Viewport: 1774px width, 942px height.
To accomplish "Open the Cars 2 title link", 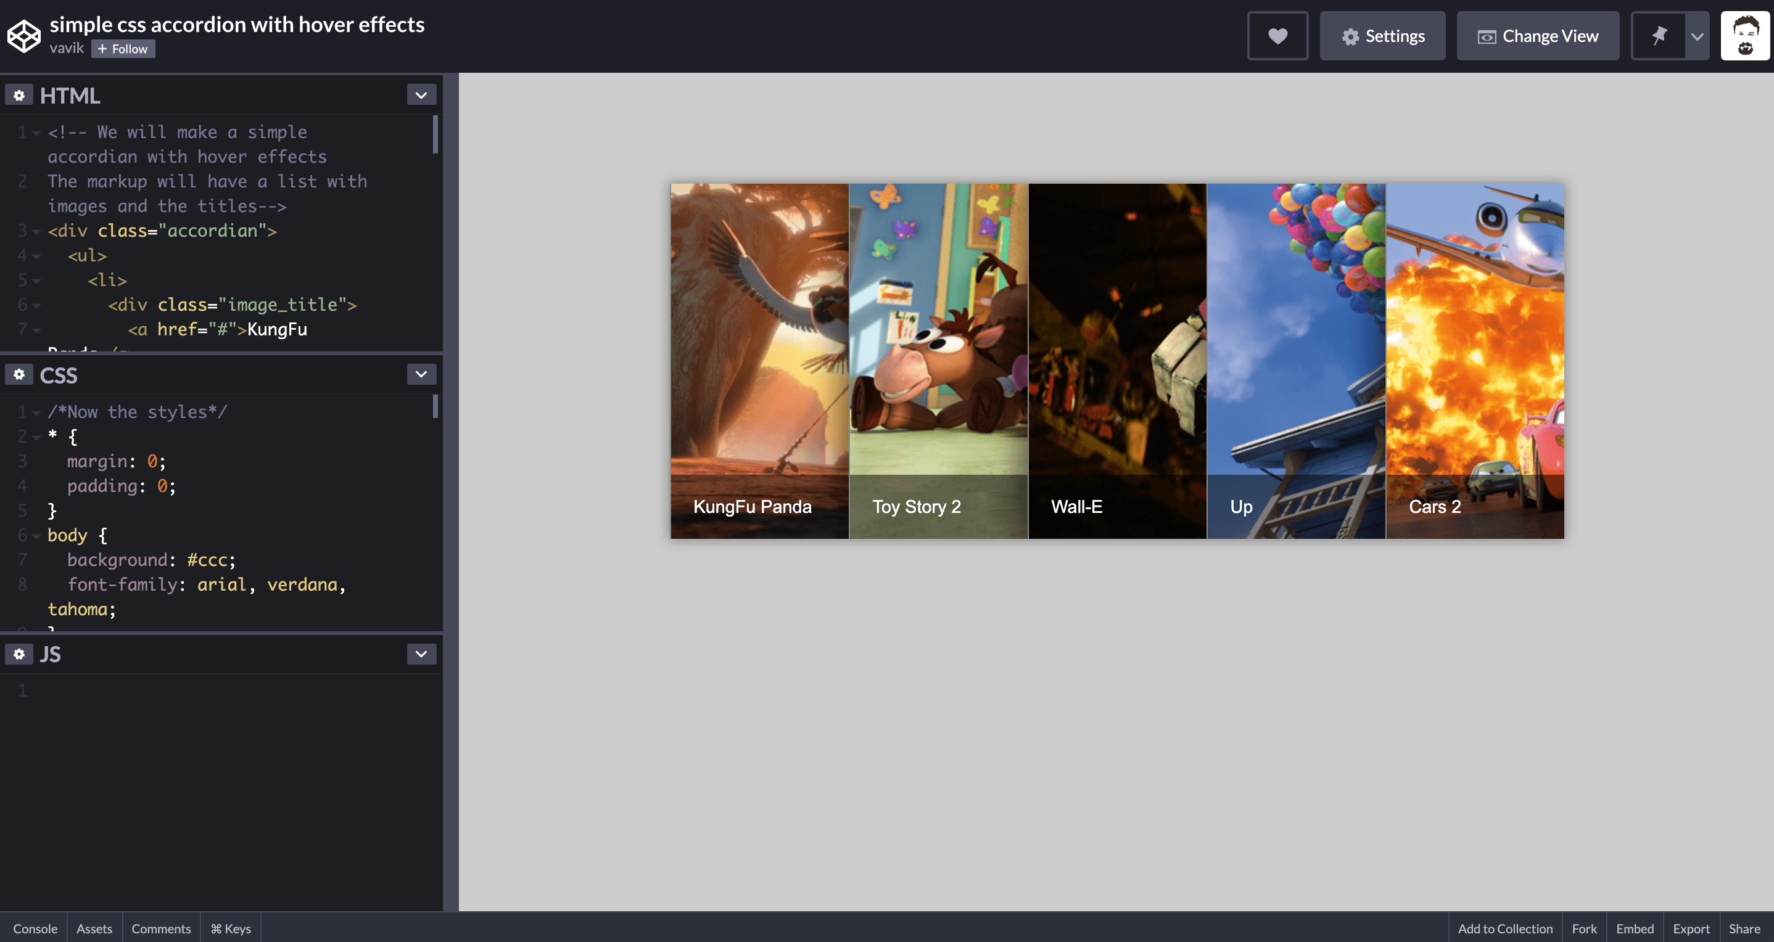I will click(x=1435, y=507).
